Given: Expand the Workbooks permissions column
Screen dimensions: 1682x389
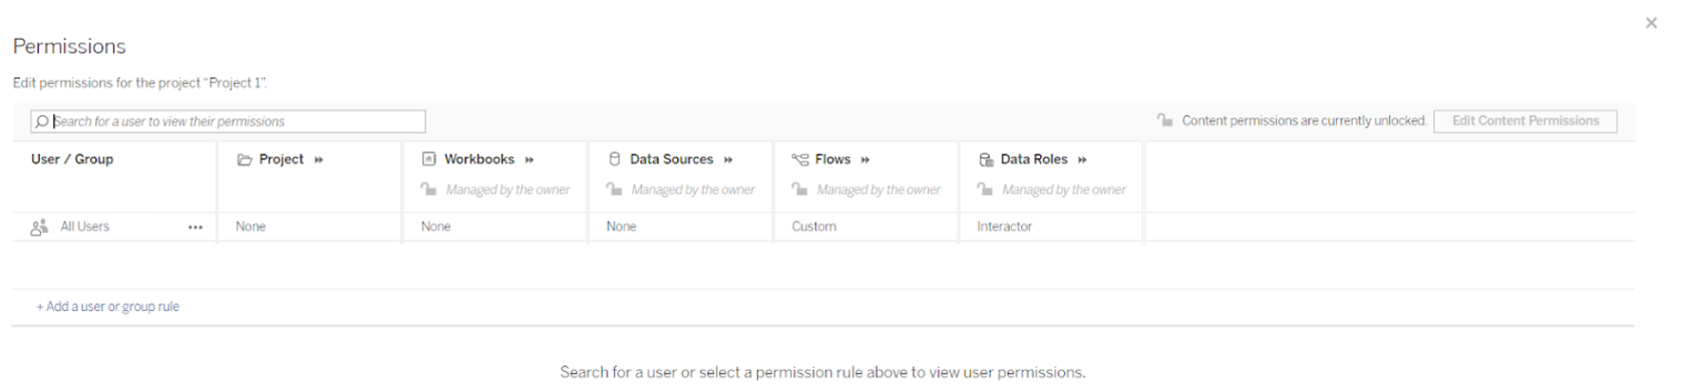Looking at the screenshot, I should [x=530, y=160].
